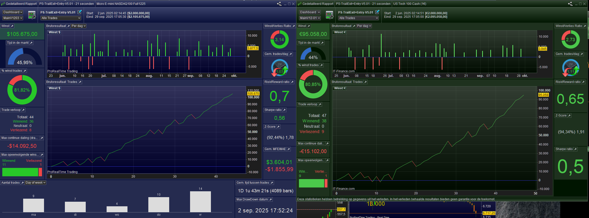The image size is (589, 218).
Task: Open Alle Trades dropdown in US Tech 100 report
Action: point(358,18)
